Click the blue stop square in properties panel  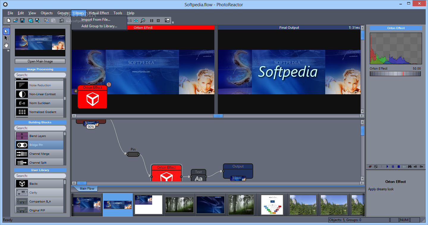pyautogui.click(x=399, y=167)
